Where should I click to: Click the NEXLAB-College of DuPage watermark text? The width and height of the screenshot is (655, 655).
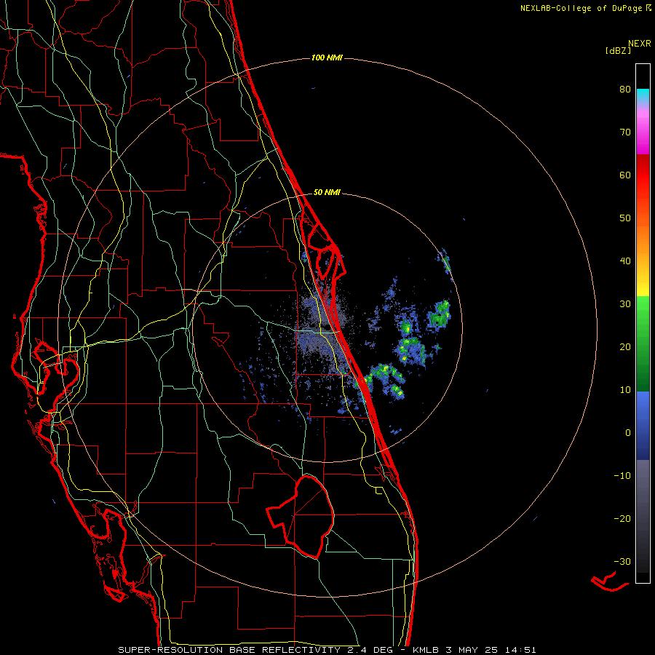pyautogui.click(x=585, y=8)
